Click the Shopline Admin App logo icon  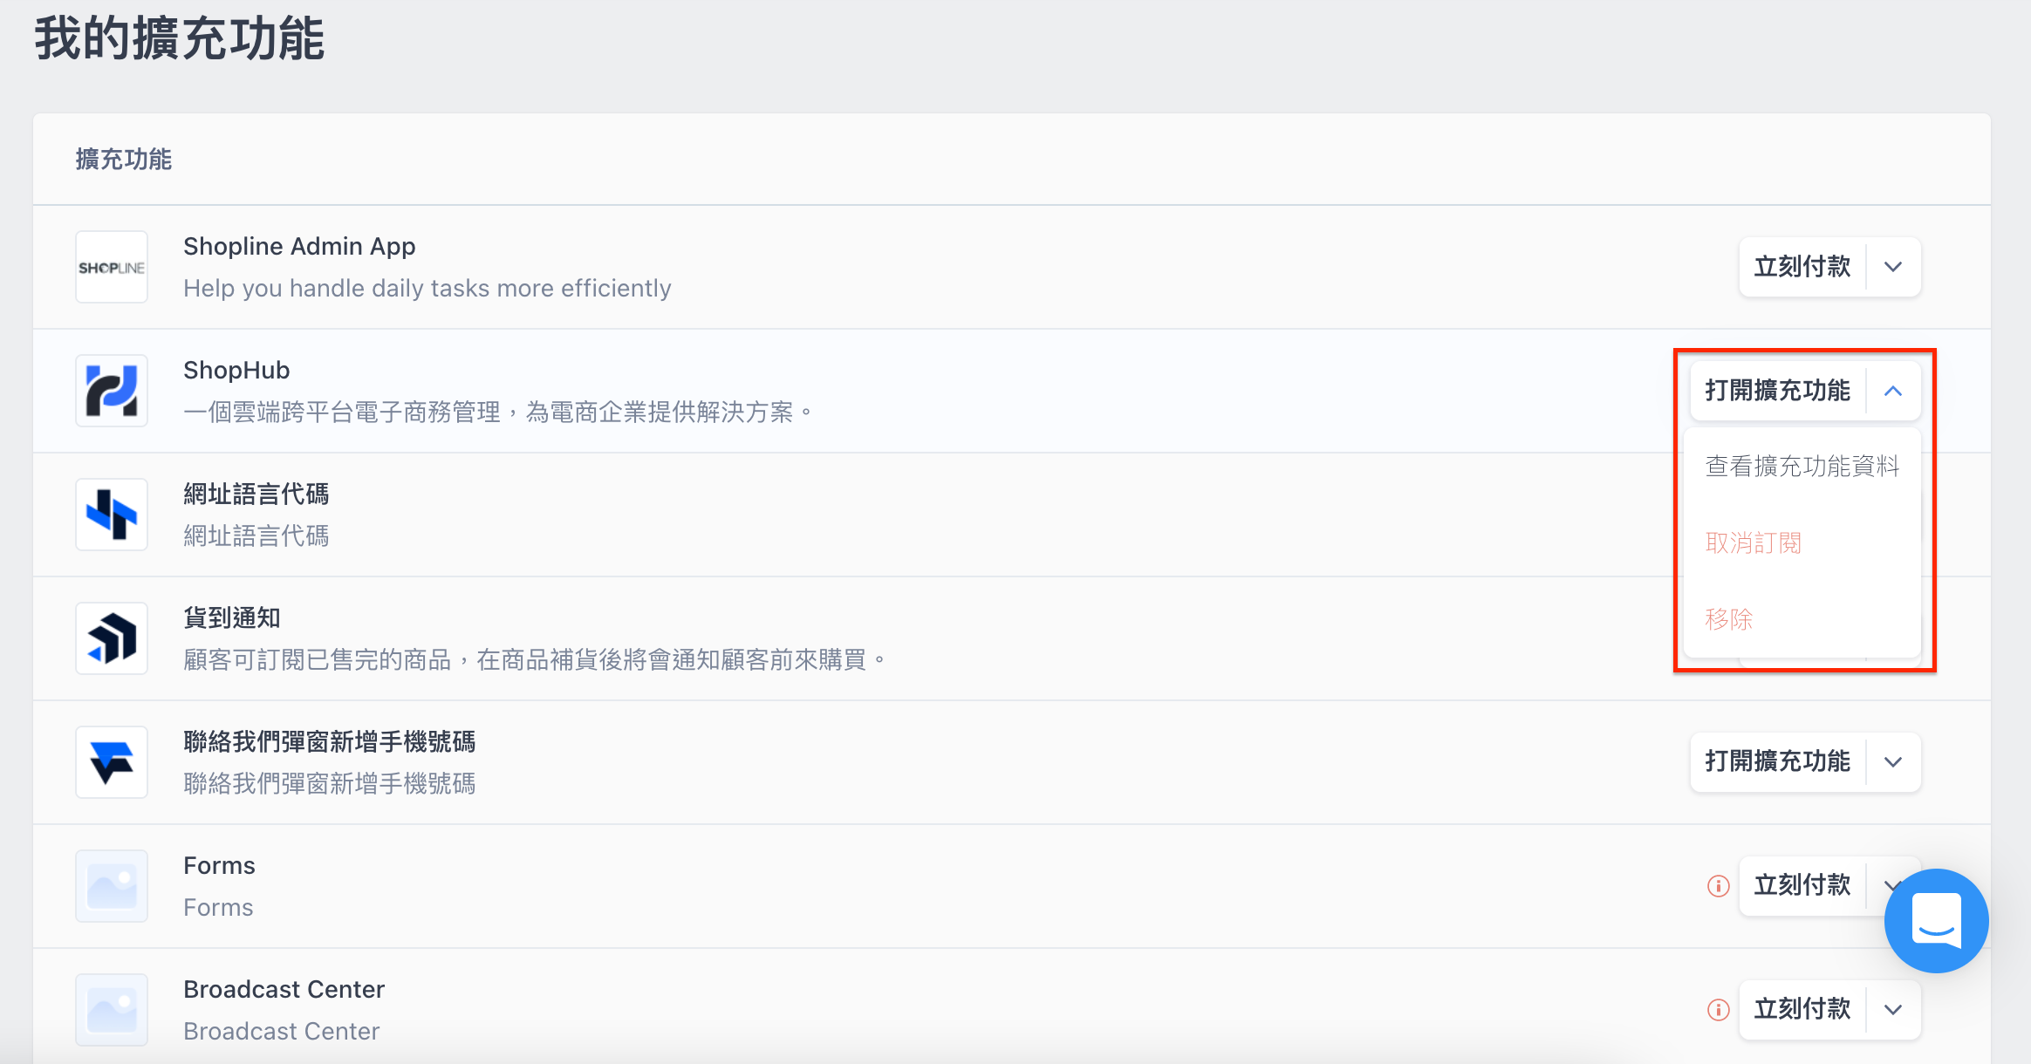tap(112, 267)
